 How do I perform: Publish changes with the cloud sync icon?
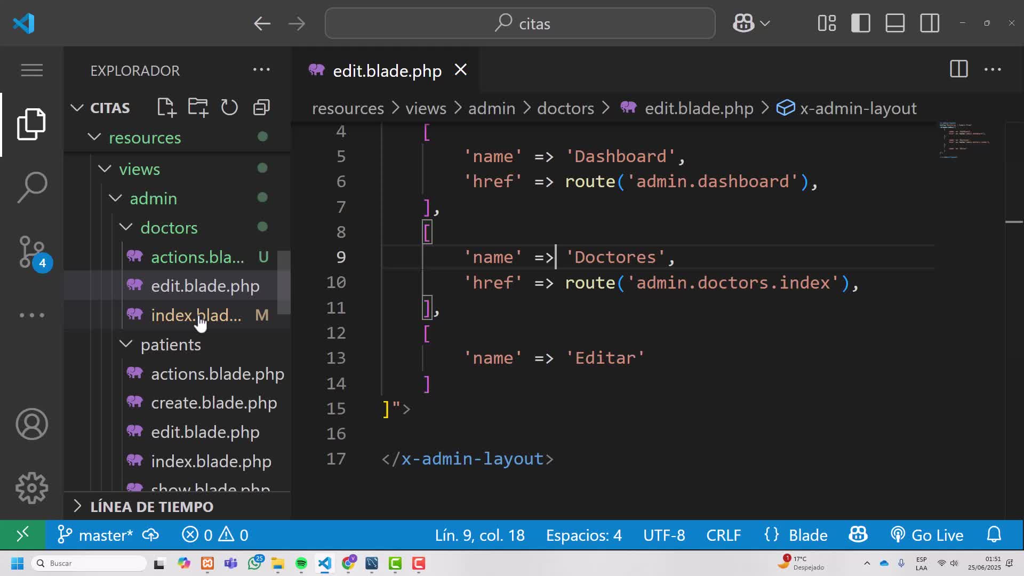point(151,535)
